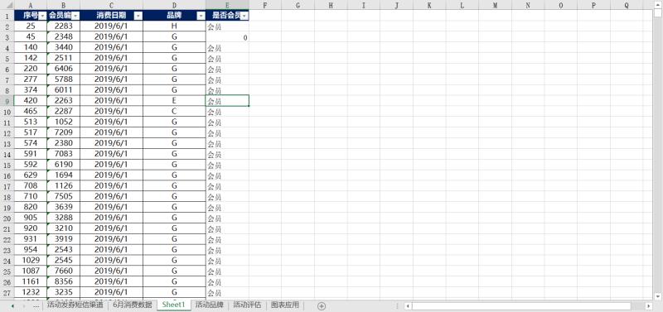Image resolution: width=663 pixels, height=312 pixels.
Task: Select column N header
Action: pos(528,5)
